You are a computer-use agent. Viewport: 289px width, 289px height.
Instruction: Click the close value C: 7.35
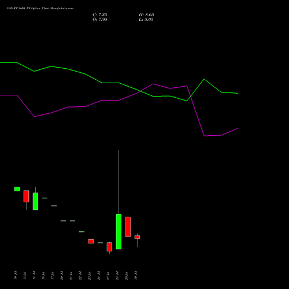pyautogui.click(x=100, y=15)
